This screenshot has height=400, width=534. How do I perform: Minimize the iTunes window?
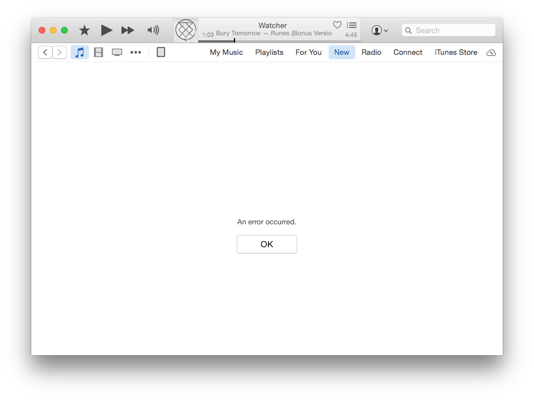point(53,30)
